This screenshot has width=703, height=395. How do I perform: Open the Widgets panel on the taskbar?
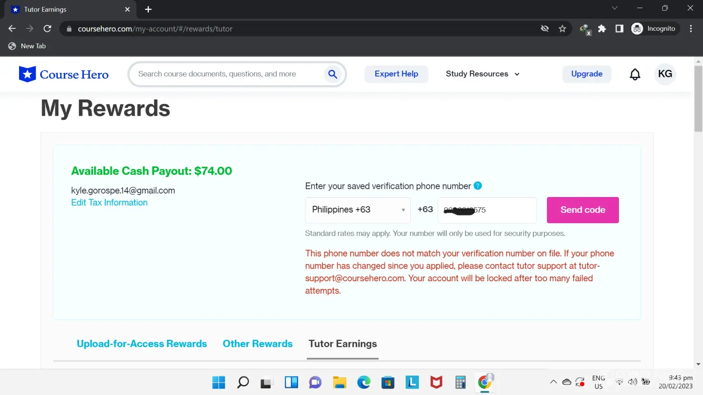coord(291,382)
